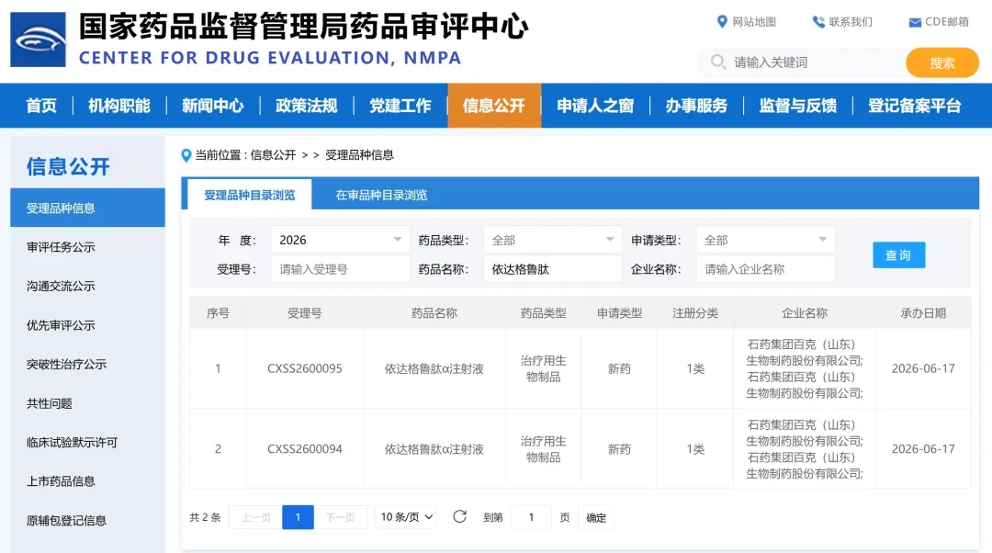The width and height of the screenshot is (992, 553).
Task: Click the blue 查询 button
Action: coord(898,255)
